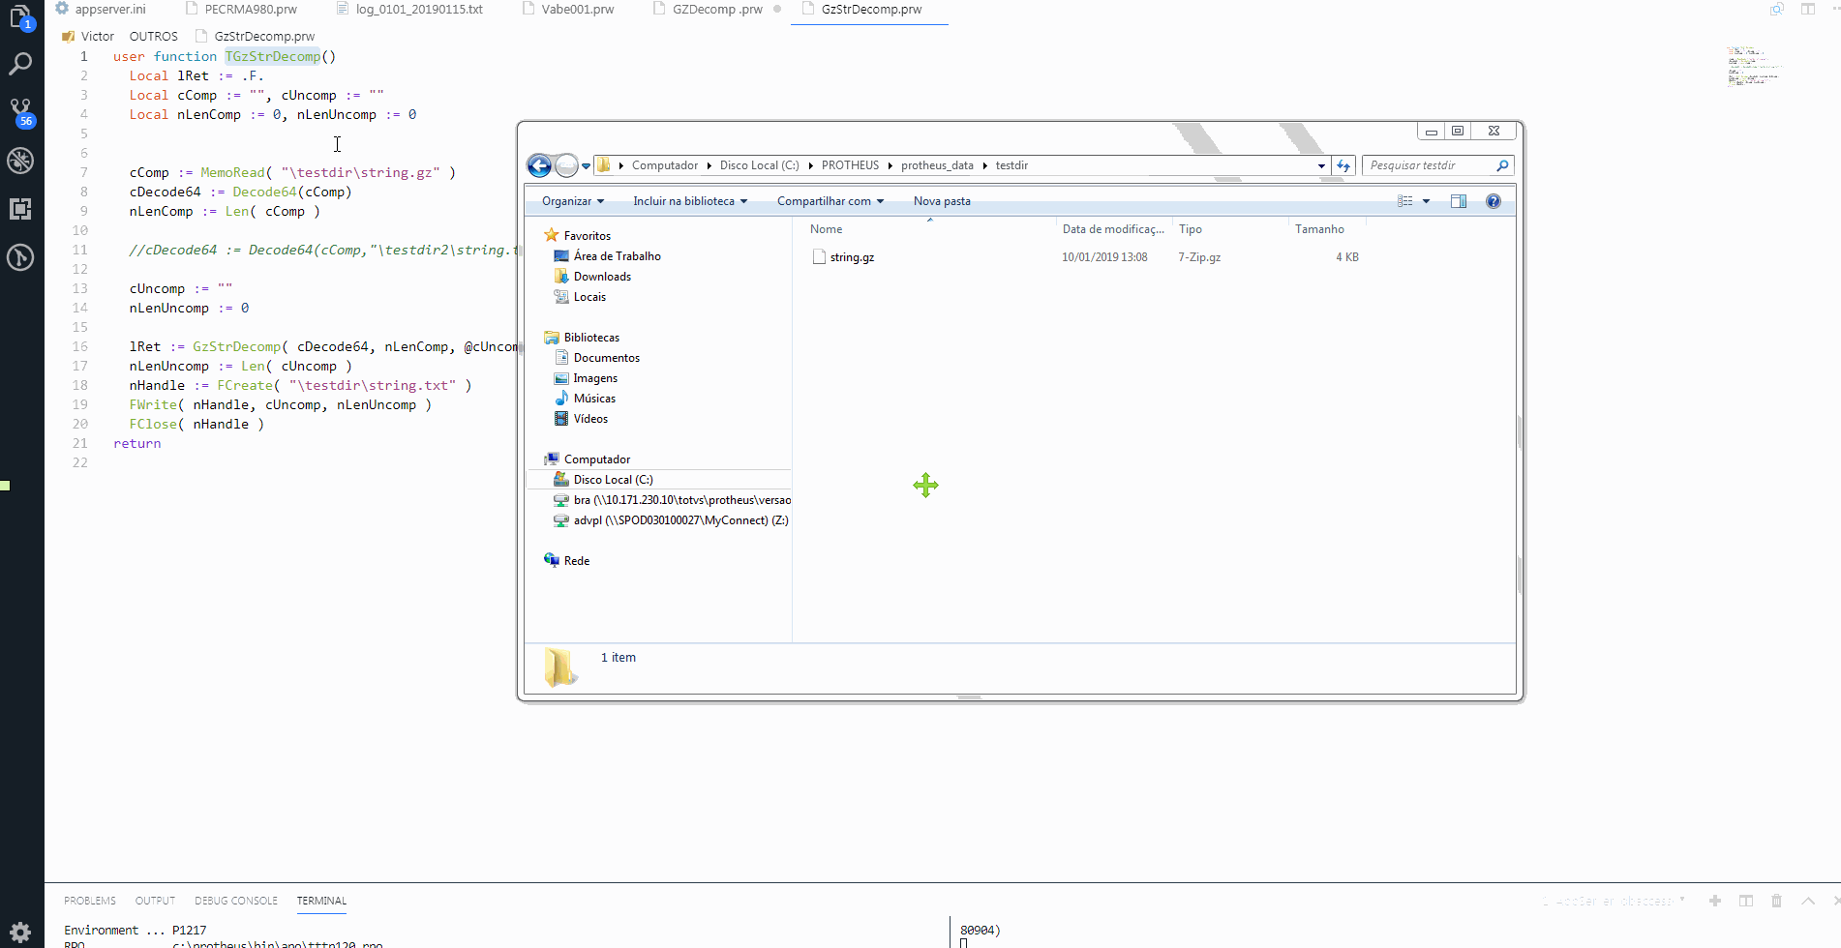
Task: Open the DEBUG CONSOLE panel tab
Action: pos(236,901)
